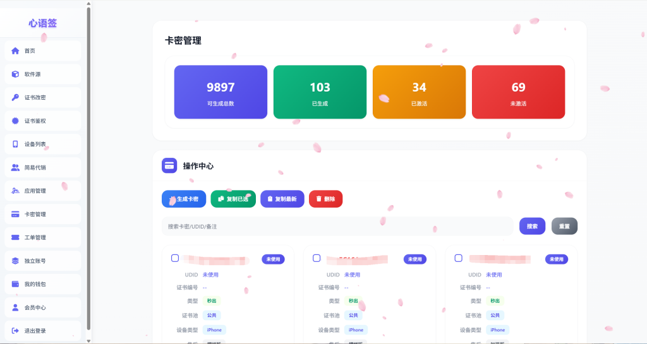647x344 pixels.
Task: Click the sidebar vertical scrollbar
Action: point(88,169)
